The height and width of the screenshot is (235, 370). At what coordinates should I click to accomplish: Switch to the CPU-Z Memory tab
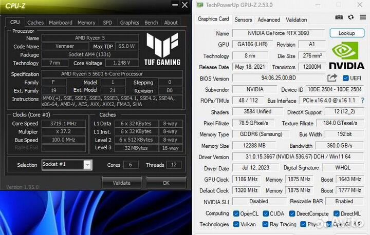point(86,23)
